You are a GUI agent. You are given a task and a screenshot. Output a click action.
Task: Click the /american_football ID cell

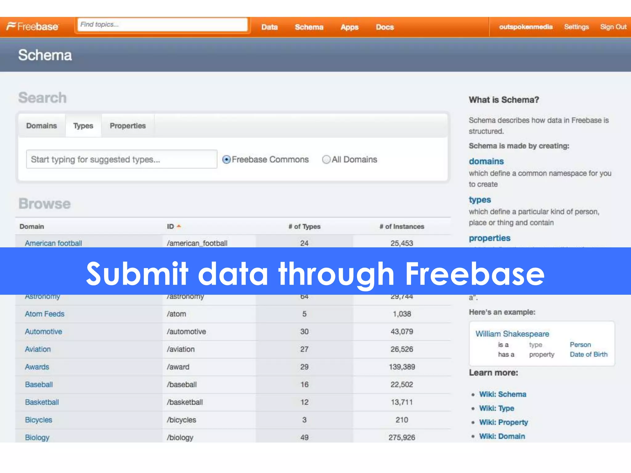click(x=197, y=243)
